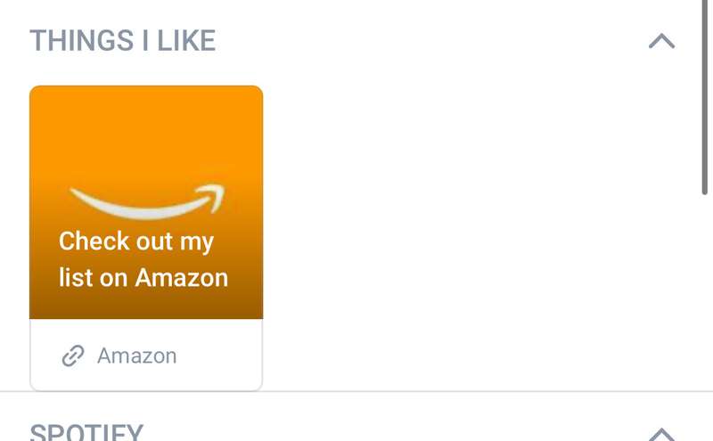
Task: Collapse the SPOTIFY section chevron
Action: tap(661, 434)
